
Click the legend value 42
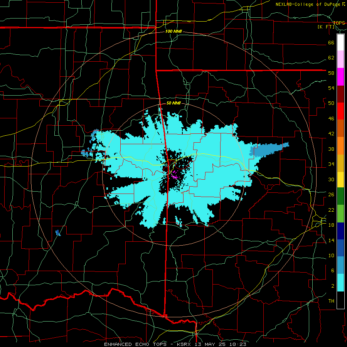tap(331, 134)
